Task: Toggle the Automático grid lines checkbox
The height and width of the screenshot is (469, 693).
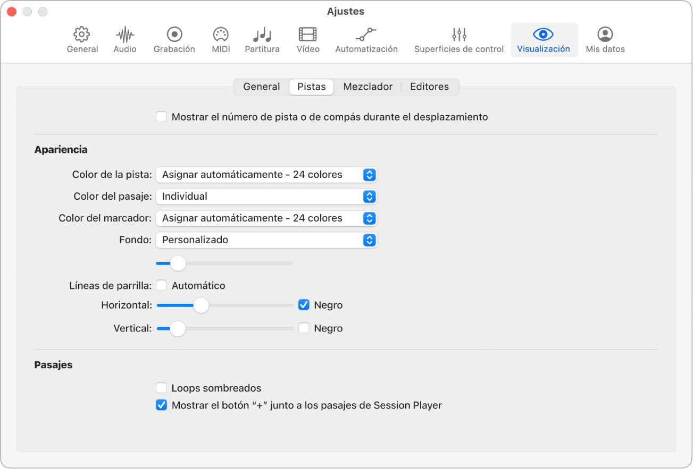Action: coord(162,286)
